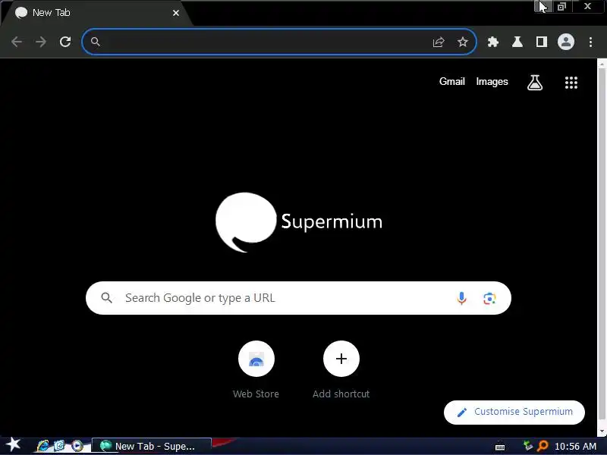Click the forward navigation arrow
Viewport: 607px width, 455px height.
41,42
